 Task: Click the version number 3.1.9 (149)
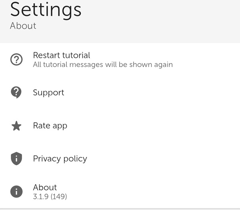tap(50, 196)
